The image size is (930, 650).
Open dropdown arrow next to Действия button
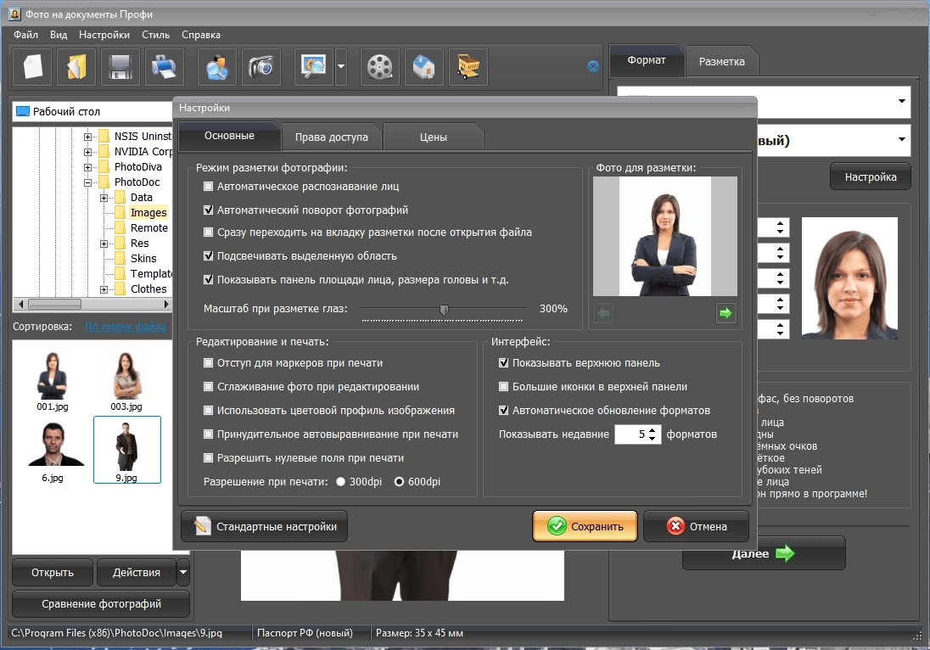[x=183, y=572]
